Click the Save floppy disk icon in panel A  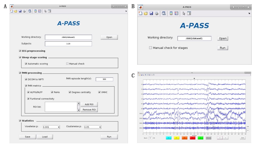pos(20,11)
